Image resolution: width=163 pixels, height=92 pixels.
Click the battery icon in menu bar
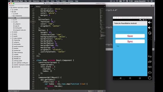[120, 1]
